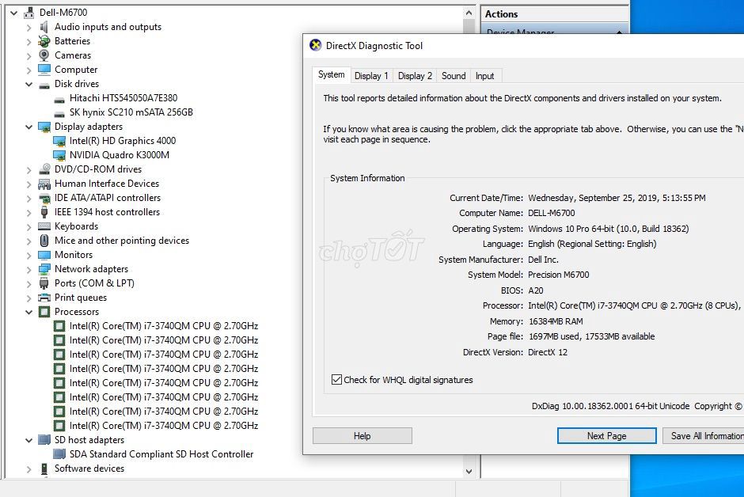Image resolution: width=744 pixels, height=497 pixels.
Task: Click the Network adapters icon
Action: click(x=44, y=269)
